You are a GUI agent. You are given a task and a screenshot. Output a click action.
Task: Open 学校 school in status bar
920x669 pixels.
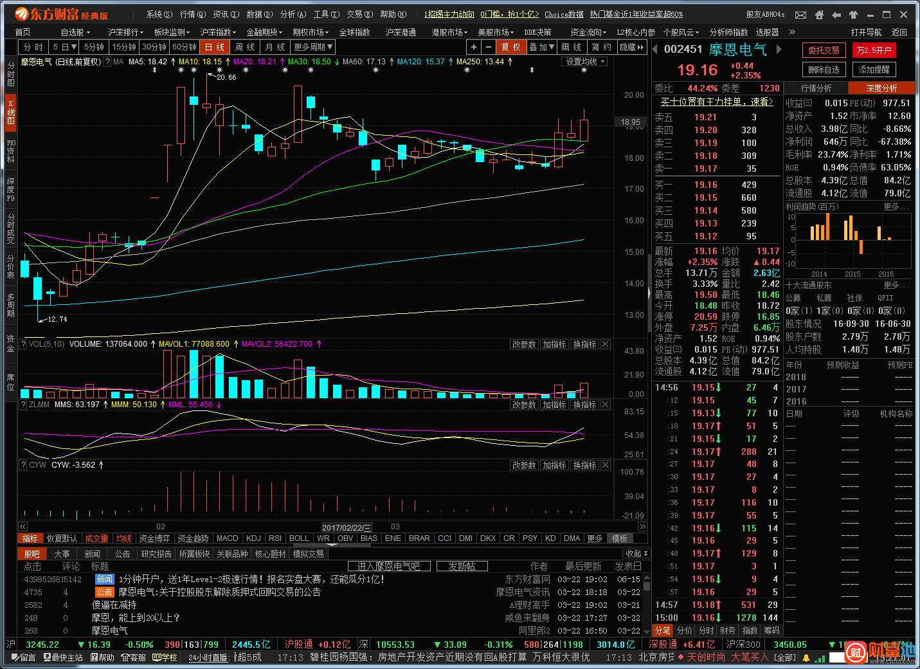tap(165, 657)
